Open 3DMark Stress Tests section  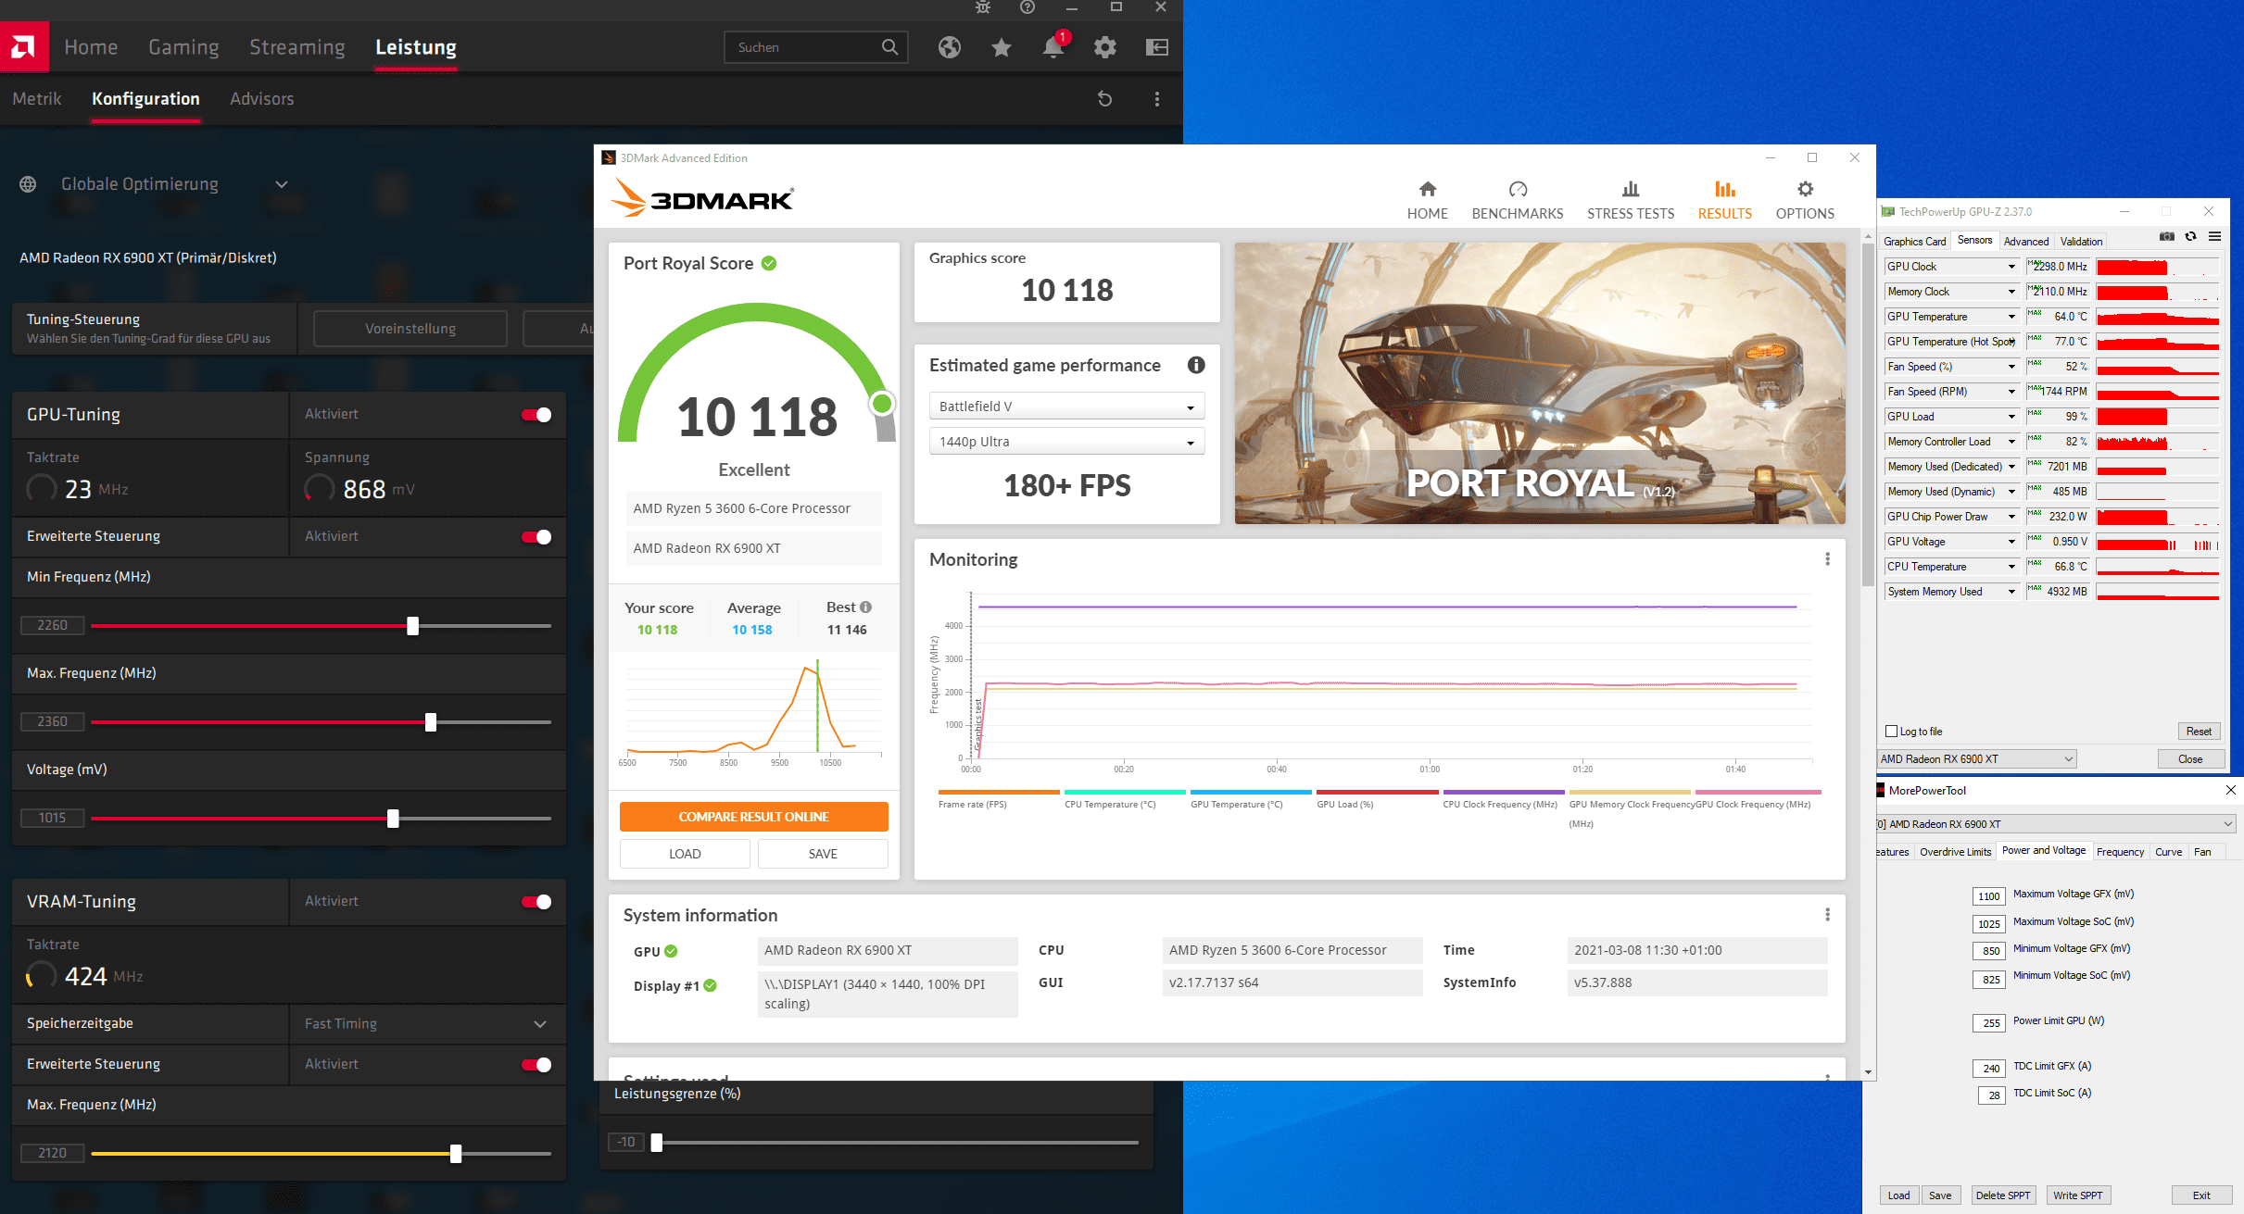click(x=1631, y=200)
